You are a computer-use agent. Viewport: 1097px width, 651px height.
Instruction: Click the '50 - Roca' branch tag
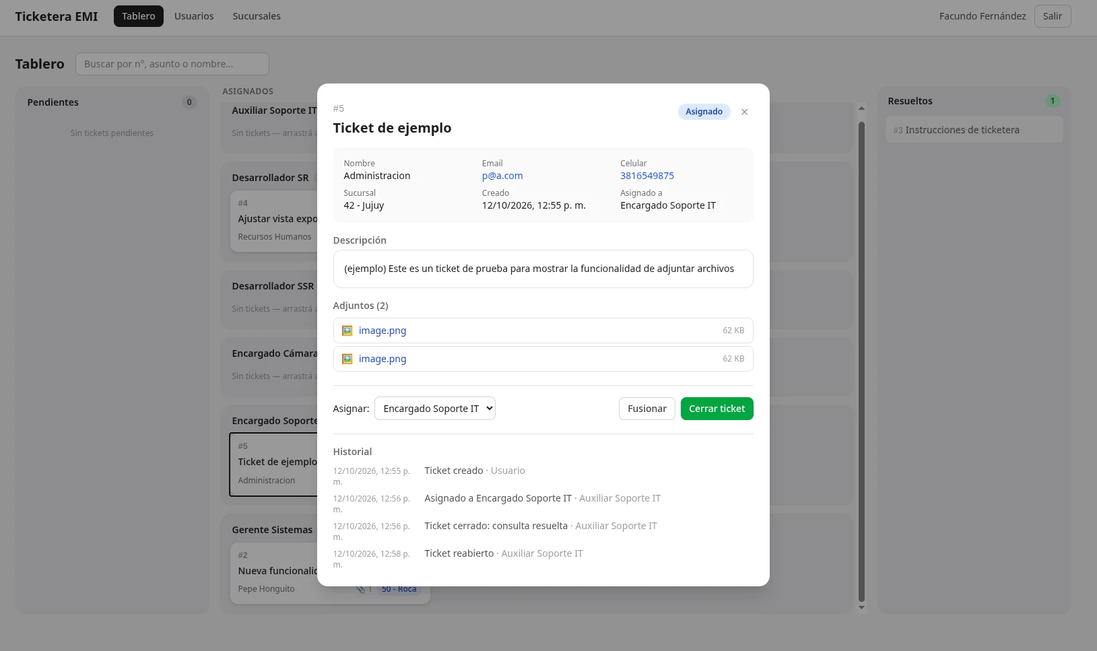coord(399,589)
